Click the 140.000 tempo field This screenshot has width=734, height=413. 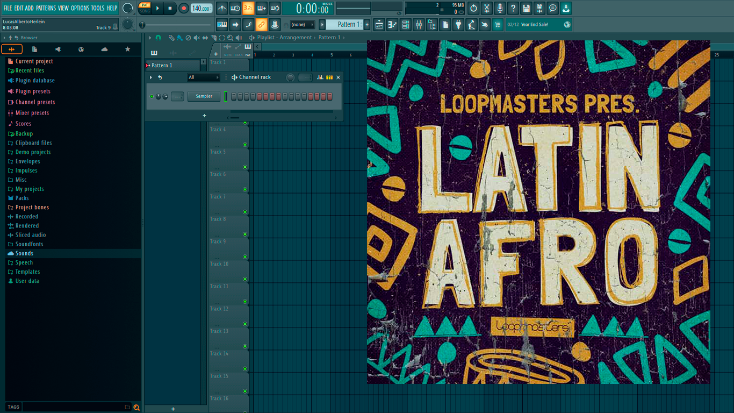coord(202,8)
